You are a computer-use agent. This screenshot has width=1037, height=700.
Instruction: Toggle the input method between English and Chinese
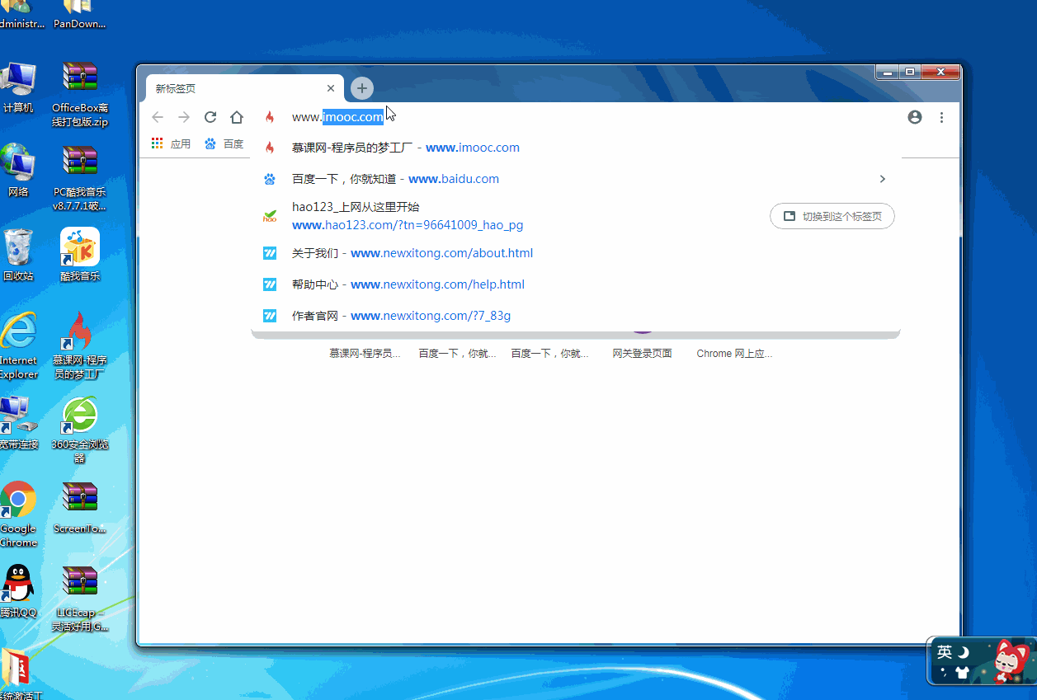click(945, 652)
